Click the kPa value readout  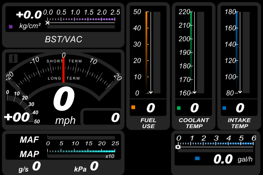click(x=94, y=166)
